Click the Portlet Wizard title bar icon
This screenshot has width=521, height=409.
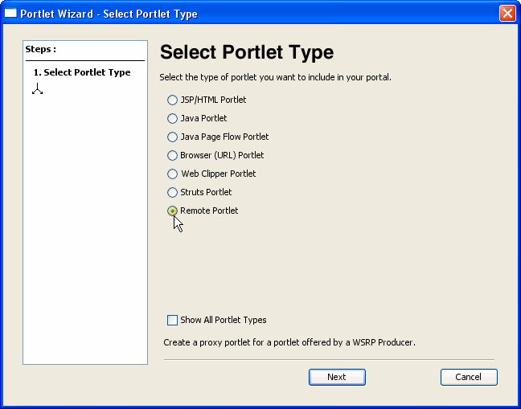pos(10,14)
